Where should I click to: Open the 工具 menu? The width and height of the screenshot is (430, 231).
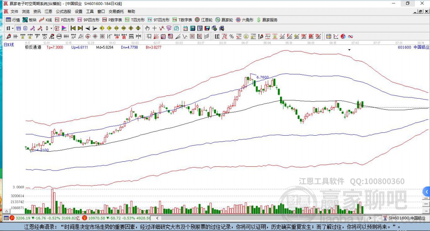pos(90,11)
